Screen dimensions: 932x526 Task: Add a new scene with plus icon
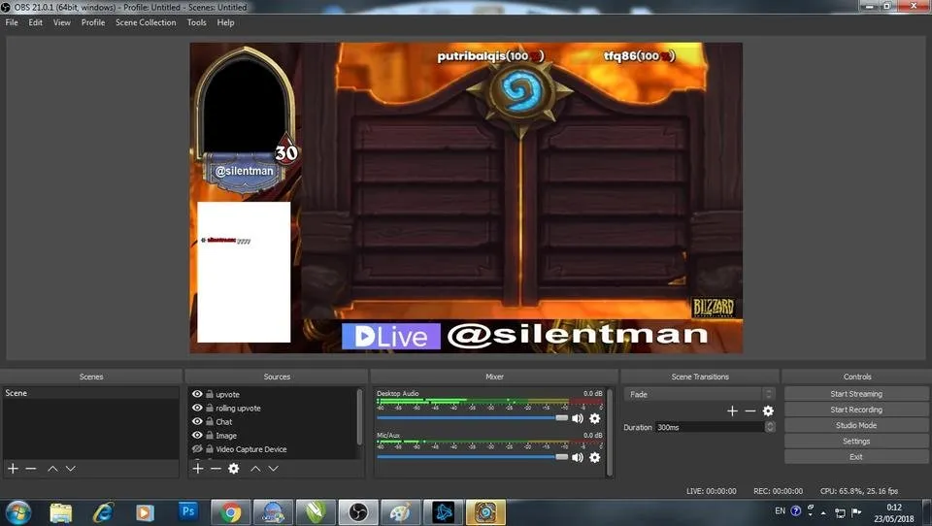tap(13, 469)
